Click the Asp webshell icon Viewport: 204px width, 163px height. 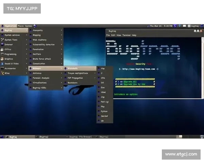tap(99, 68)
